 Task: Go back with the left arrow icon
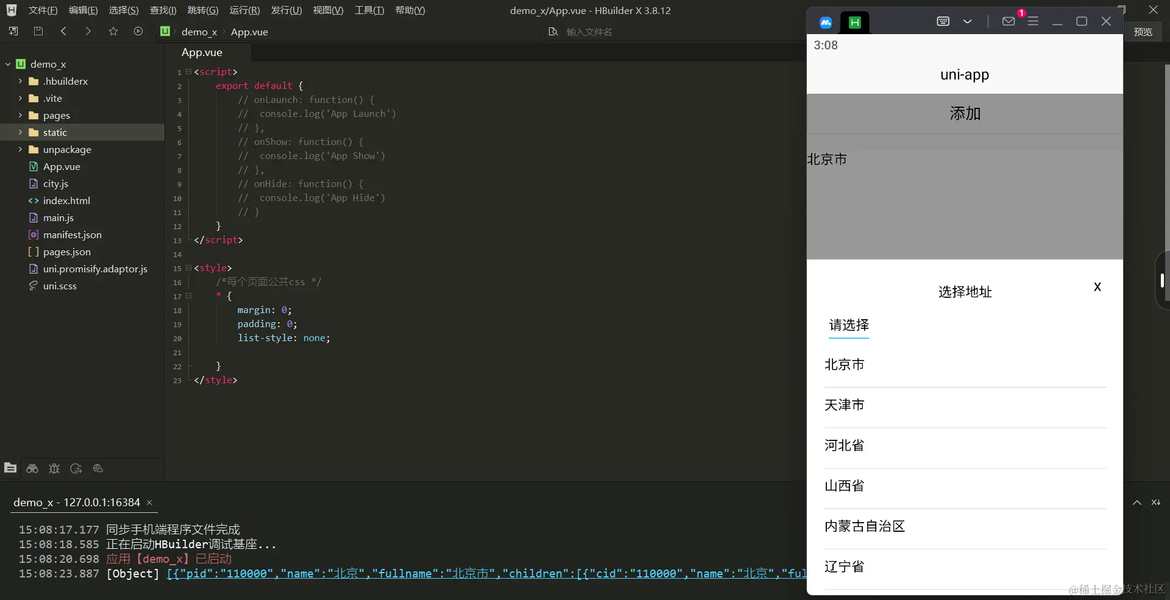pyautogui.click(x=63, y=31)
